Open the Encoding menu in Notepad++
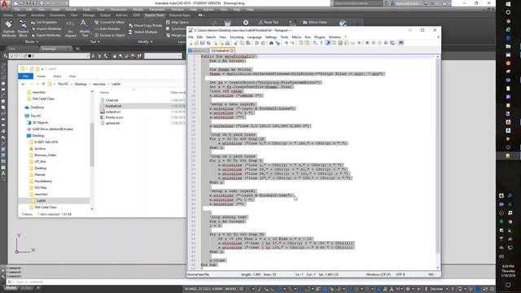 tap(237, 37)
